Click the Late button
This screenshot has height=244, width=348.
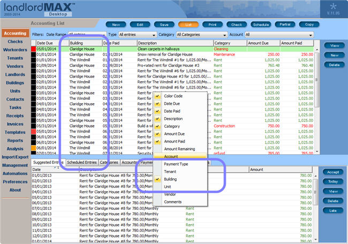[333, 210]
